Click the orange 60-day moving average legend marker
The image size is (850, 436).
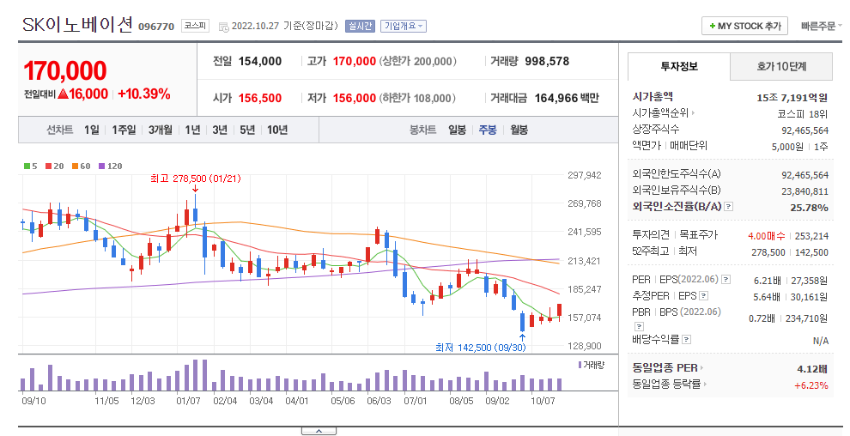coord(75,167)
